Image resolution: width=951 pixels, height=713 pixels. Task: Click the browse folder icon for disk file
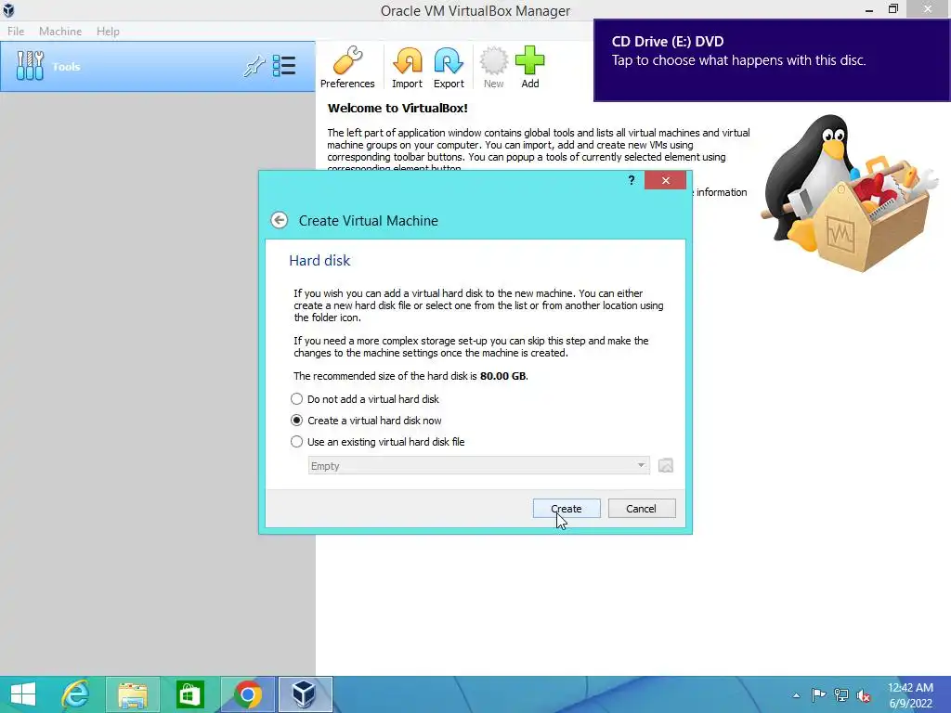[665, 466]
